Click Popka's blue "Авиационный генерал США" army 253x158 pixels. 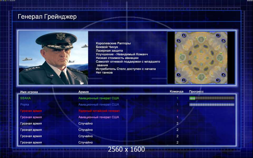point(99,105)
